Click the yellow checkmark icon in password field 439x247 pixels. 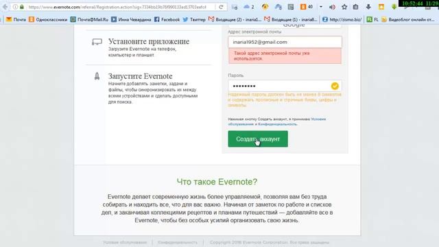click(x=335, y=86)
